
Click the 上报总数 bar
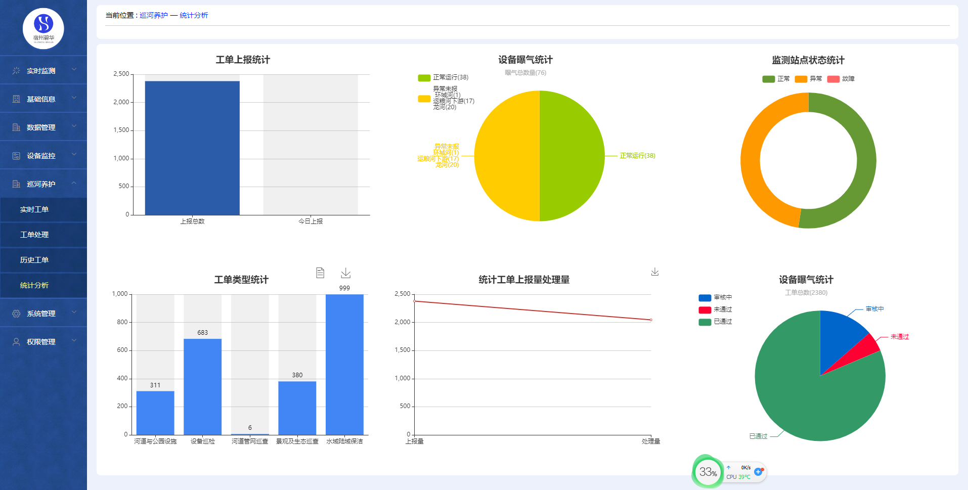tap(192, 148)
